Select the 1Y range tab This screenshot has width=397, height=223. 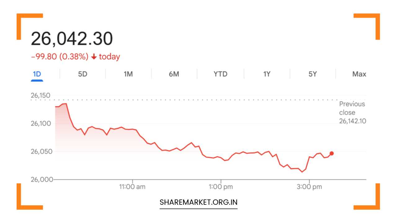point(267,74)
